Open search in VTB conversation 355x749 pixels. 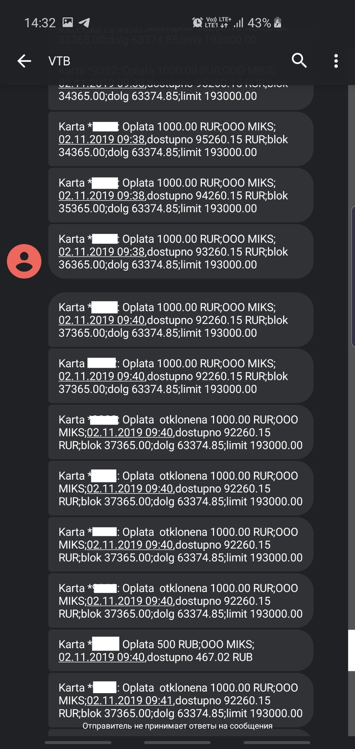tap(299, 61)
